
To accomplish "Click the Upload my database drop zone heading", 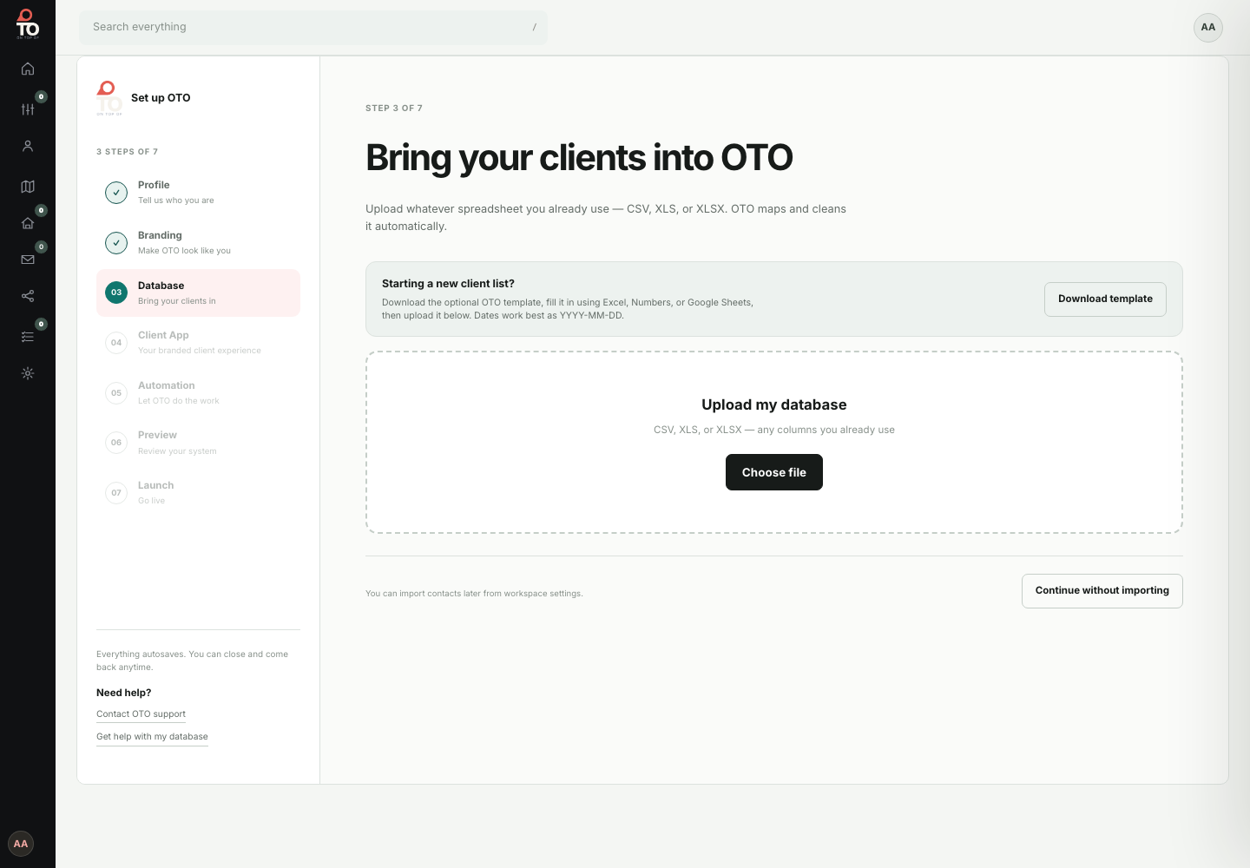I will [774, 404].
